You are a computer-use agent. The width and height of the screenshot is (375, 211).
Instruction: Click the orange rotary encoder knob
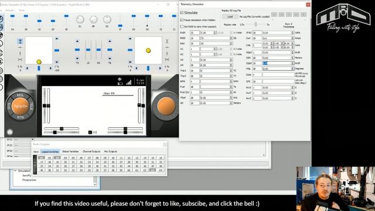[166, 106]
